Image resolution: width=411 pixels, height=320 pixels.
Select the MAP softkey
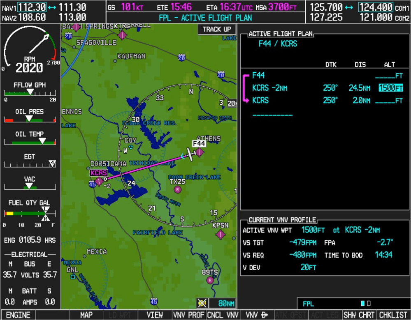click(86, 315)
